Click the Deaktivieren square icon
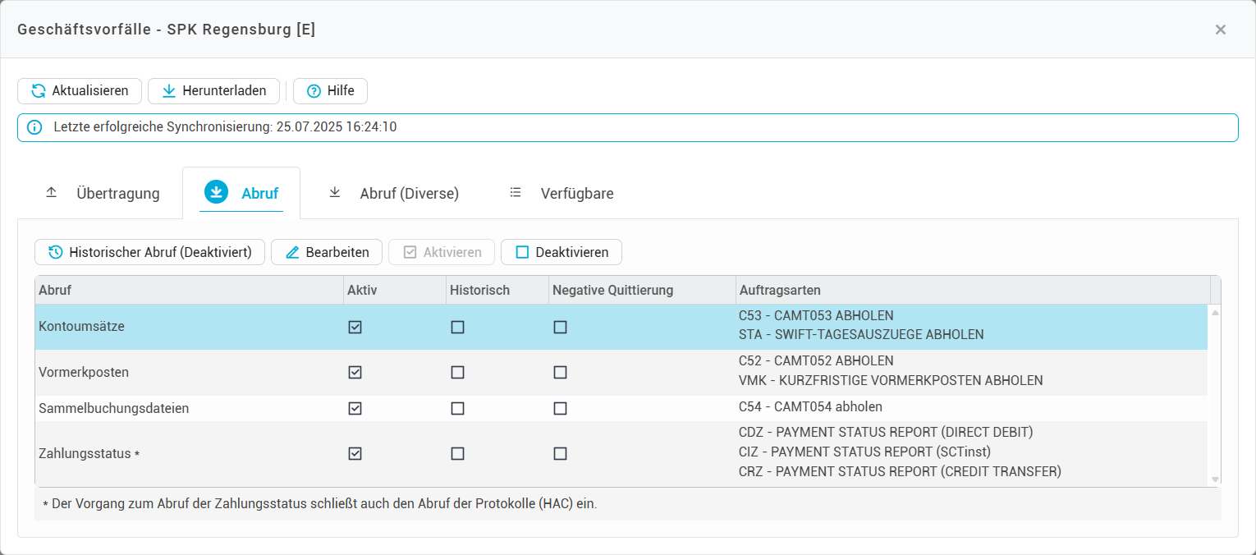The height and width of the screenshot is (555, 1256). pyautogui.click(x=522, y=252)
